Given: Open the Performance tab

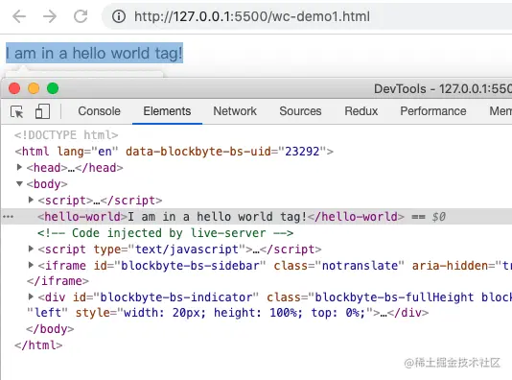Looking at the screenshot, I should (433, 111).
